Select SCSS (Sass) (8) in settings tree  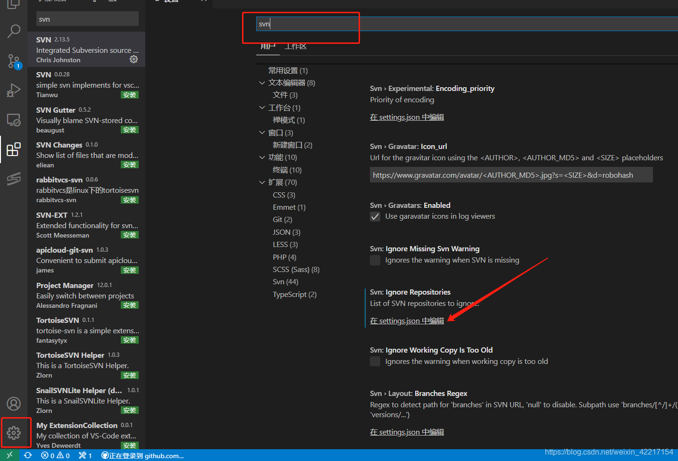296,270
